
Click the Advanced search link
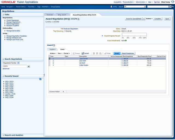(6, 69)
